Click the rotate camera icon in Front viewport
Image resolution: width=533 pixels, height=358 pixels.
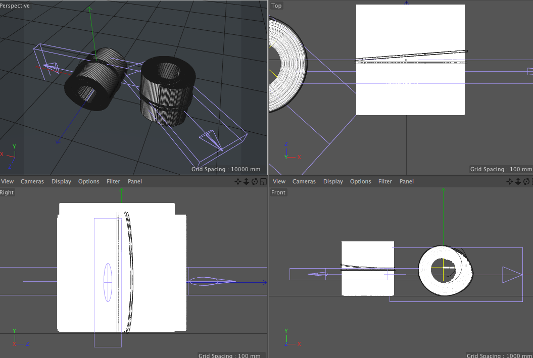click(x=526, y=182)
